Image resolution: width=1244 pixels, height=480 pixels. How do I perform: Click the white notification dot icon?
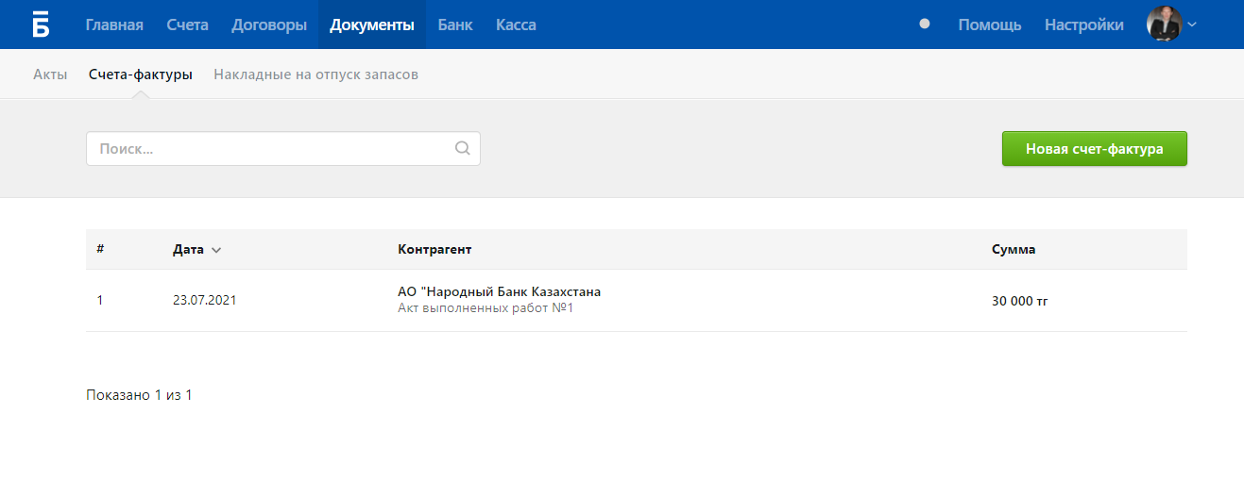tap(925, 25)
